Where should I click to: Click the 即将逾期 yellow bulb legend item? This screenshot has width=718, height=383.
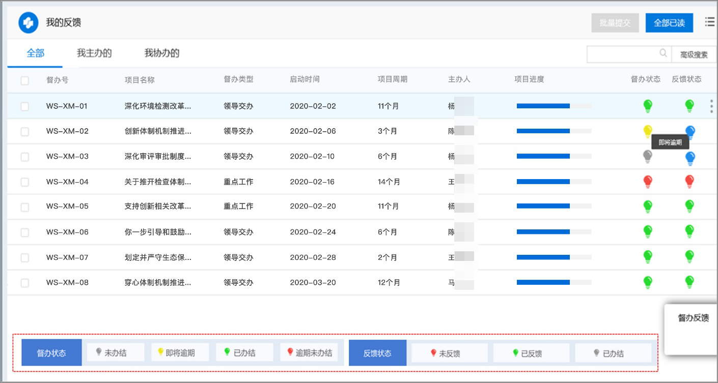pyautogui.click(x=180, y=352)
